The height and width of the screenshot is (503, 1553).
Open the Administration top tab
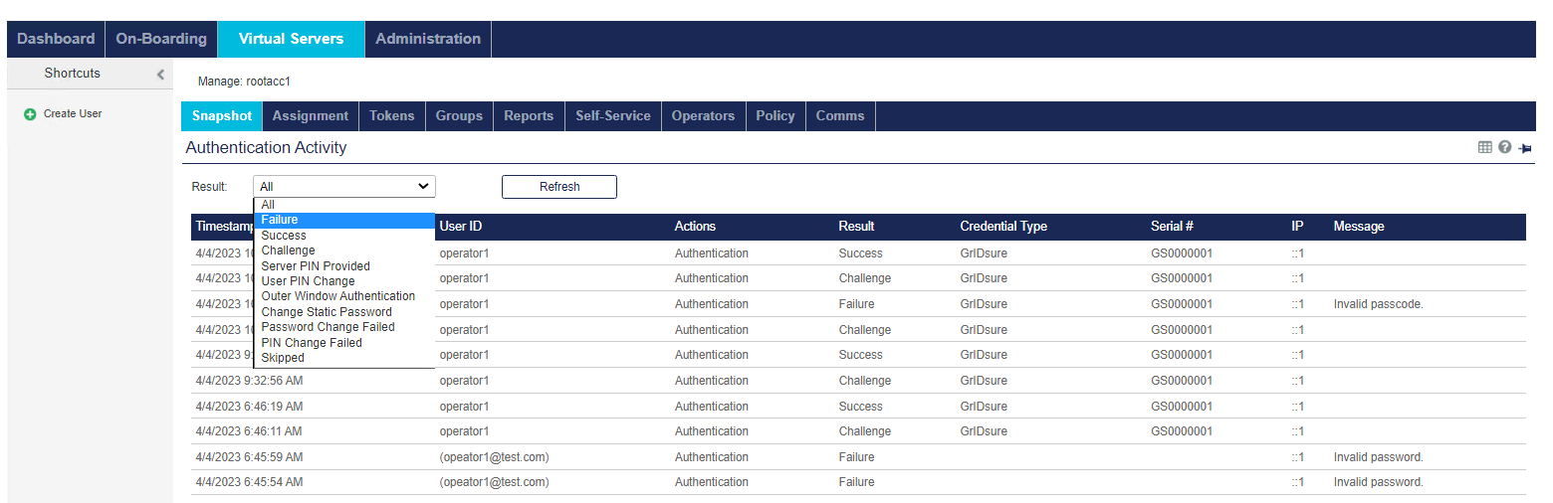(428, 39)
